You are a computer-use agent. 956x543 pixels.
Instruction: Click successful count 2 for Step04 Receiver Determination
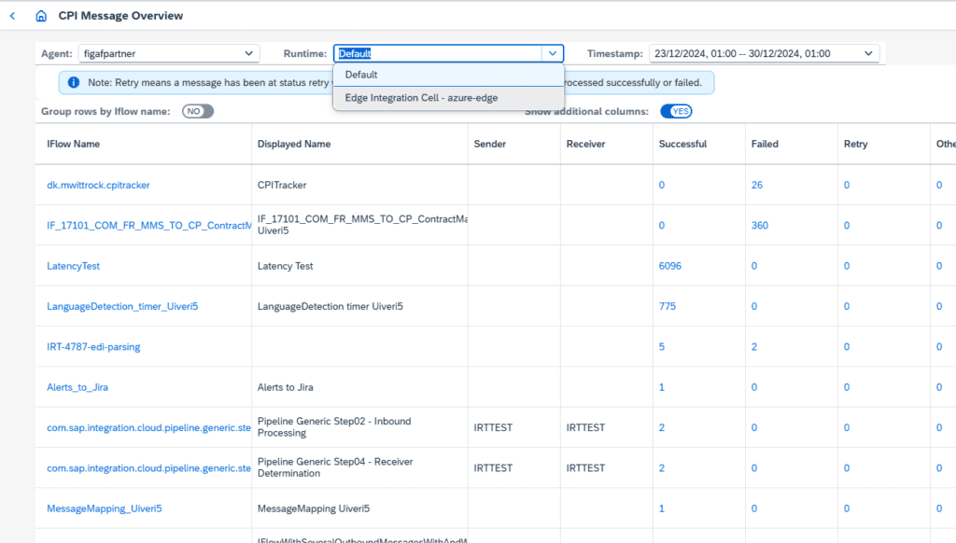coord(662,468)
